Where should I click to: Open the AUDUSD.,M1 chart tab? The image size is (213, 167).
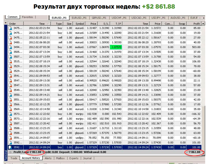[x=178, y=18]
